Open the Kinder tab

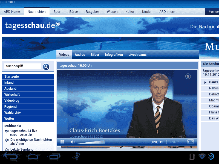(147, 11)
